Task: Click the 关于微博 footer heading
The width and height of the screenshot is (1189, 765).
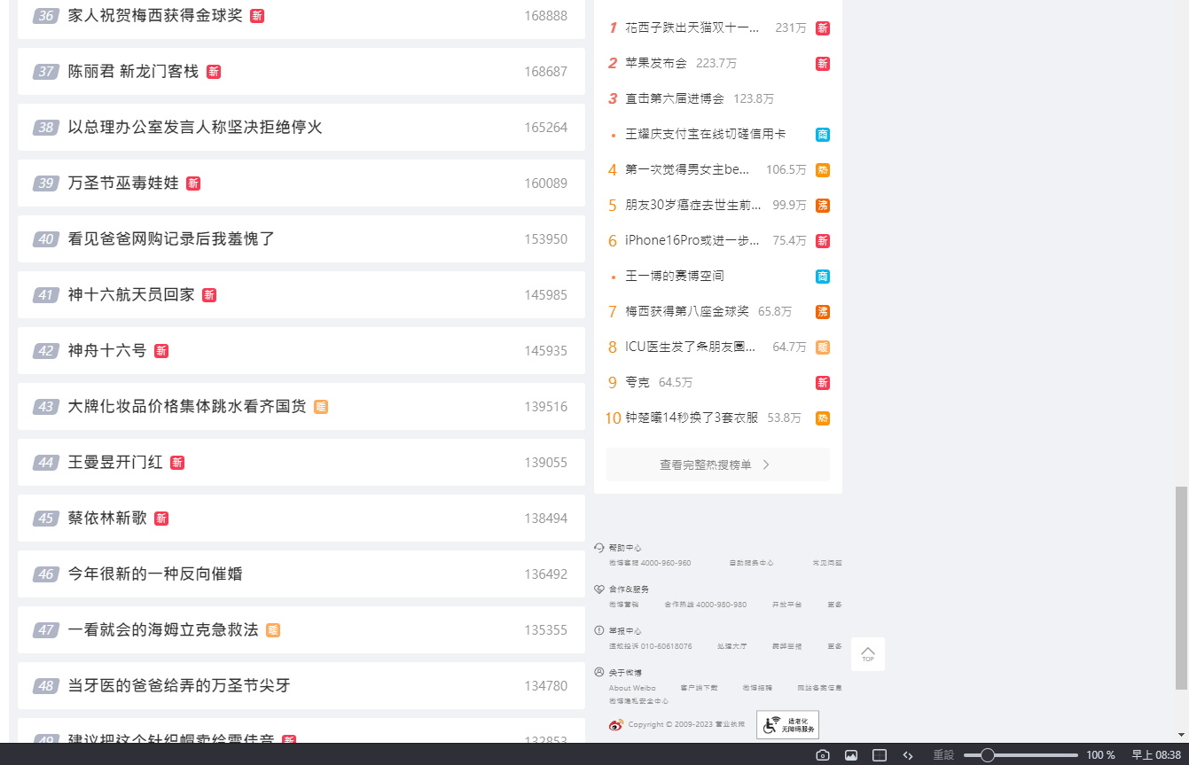Action: [x=625, y=673]
